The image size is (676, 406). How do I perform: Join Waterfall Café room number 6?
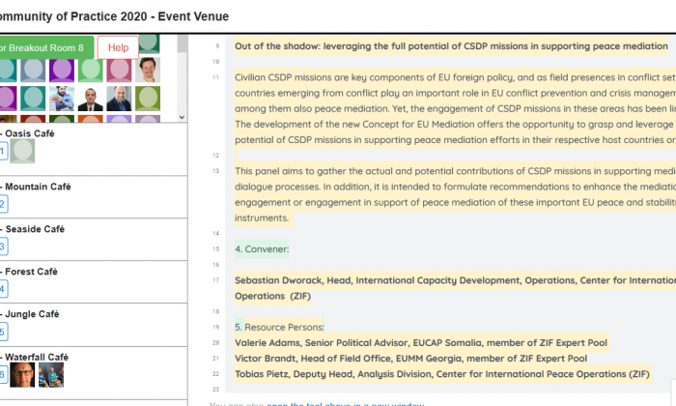[3, 375]
